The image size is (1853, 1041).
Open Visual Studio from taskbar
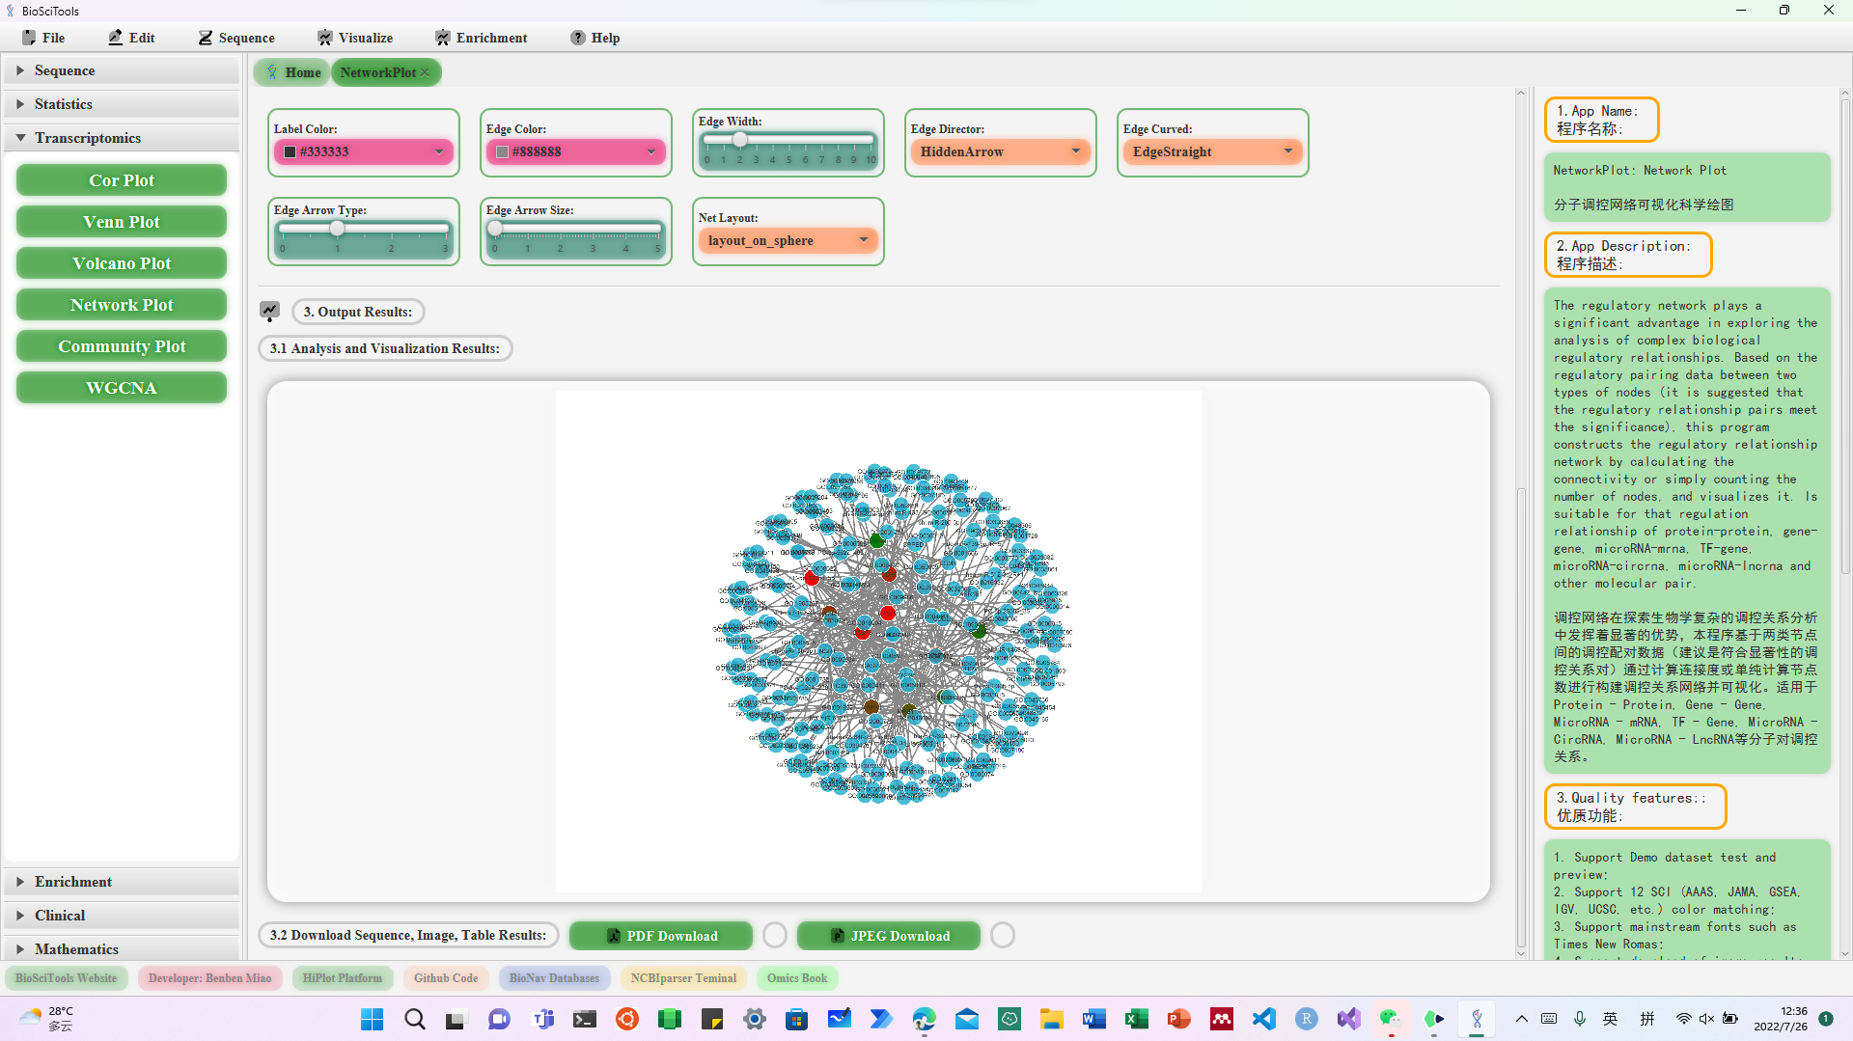(1348, 1019)
